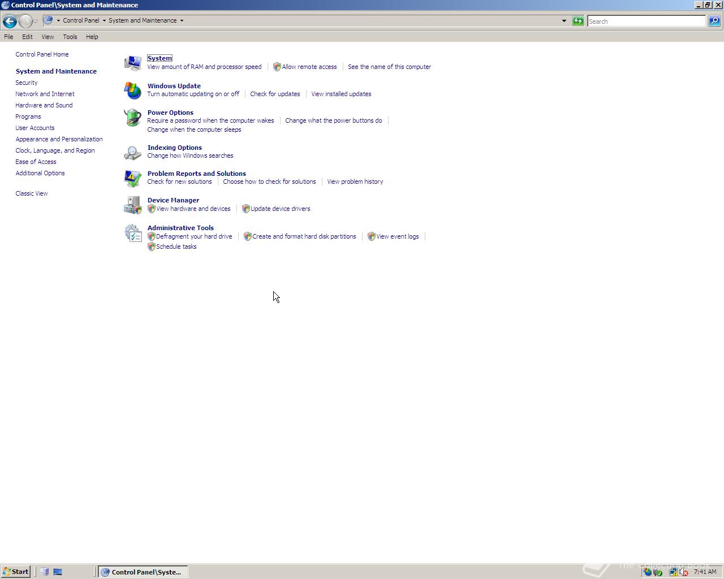The width and height of the screenshot is (724, 579).
Task: Click the shield icon beside View event logs
Action: 372,236
